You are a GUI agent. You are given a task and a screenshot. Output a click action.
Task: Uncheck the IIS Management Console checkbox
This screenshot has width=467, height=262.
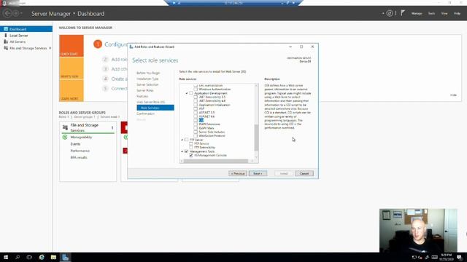(x=191, y=155)
